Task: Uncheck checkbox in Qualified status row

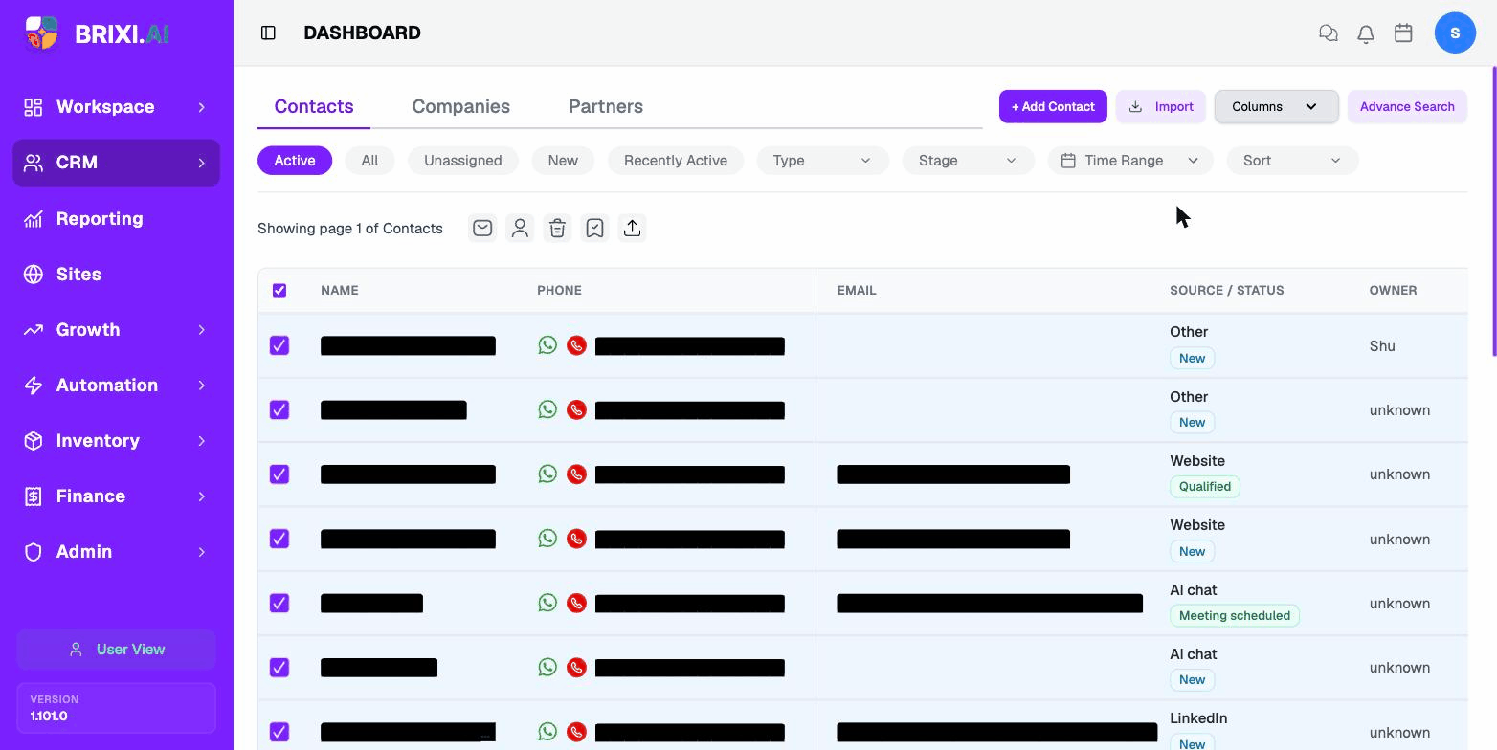Action: tap(279, 474)
